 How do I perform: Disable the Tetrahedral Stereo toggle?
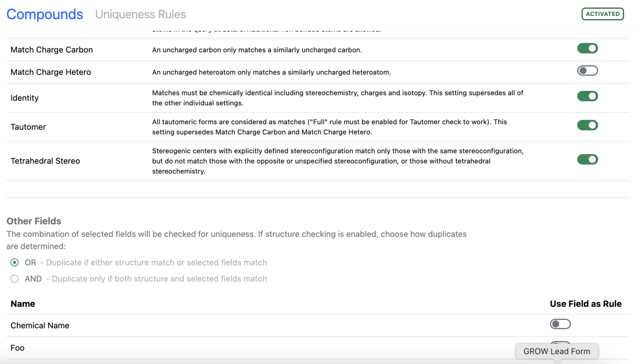(587, 159)
